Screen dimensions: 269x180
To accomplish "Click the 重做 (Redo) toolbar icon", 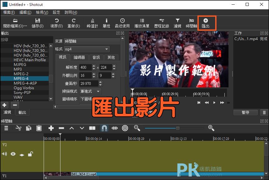I will 74,23.
